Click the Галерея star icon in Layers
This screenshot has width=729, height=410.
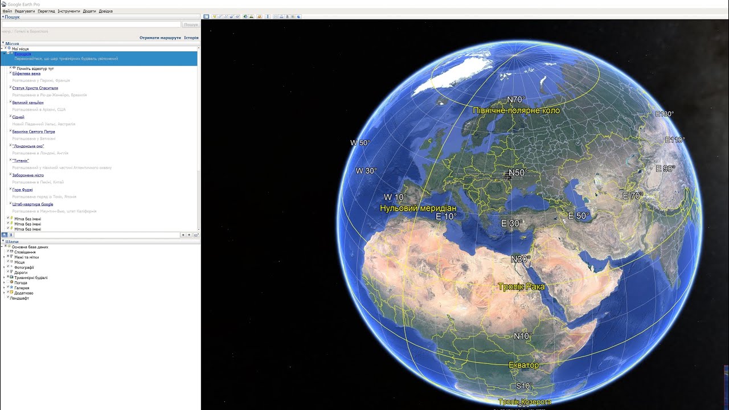pyautogui.click(x=12, y=288)
